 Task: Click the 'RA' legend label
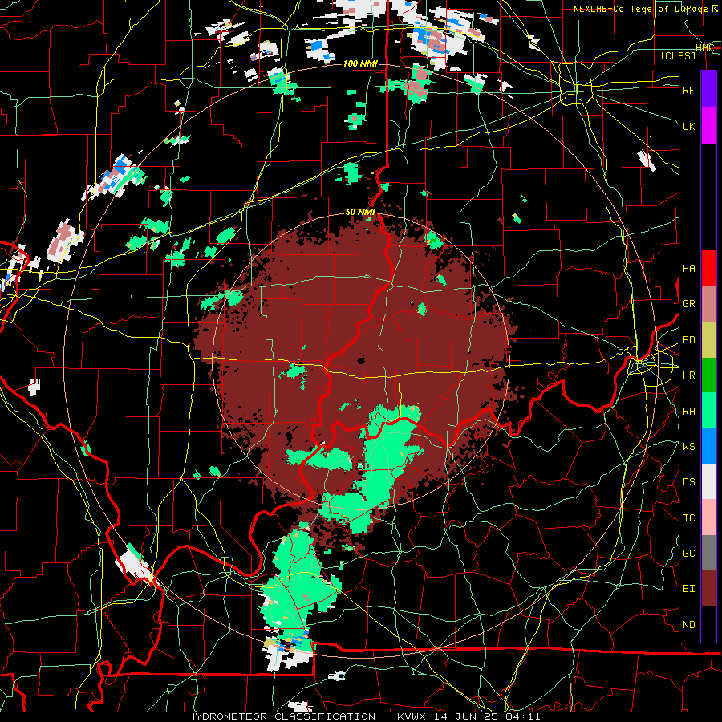pos(688,411)
